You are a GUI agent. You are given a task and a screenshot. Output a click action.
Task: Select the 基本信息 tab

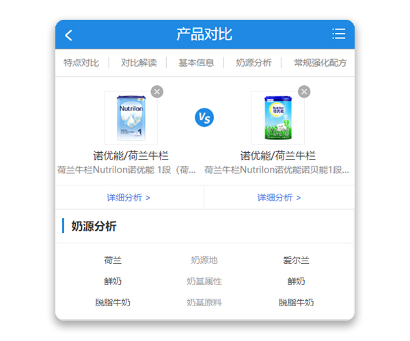coord(196,63)
